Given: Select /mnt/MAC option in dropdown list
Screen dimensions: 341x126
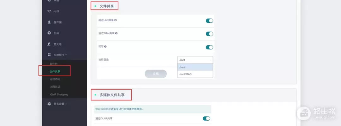Looking at the screenshot, I should click(x=195, y=74).
